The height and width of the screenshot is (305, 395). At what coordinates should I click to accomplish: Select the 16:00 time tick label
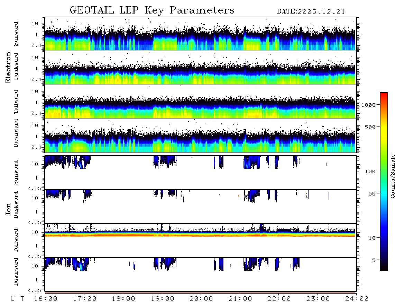(46, 299)
